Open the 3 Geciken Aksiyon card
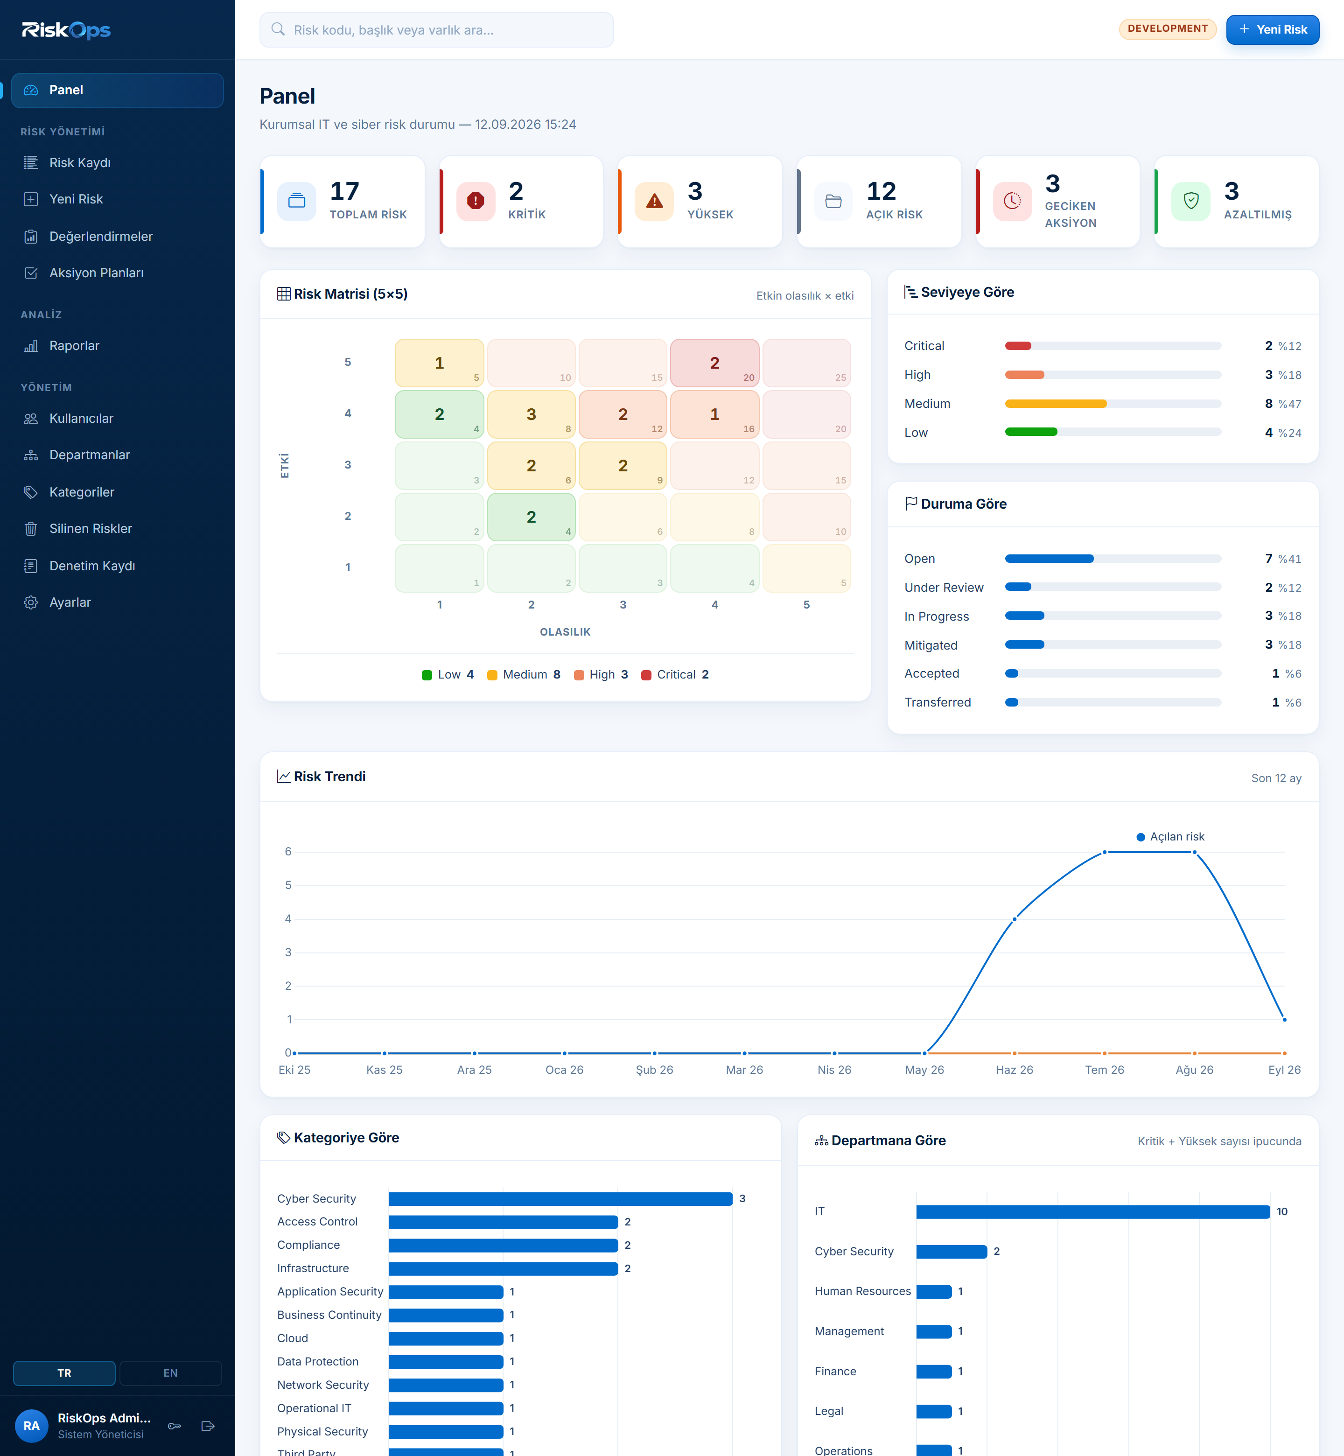Screen dimensions: 1344x1456 (1058, 202)
